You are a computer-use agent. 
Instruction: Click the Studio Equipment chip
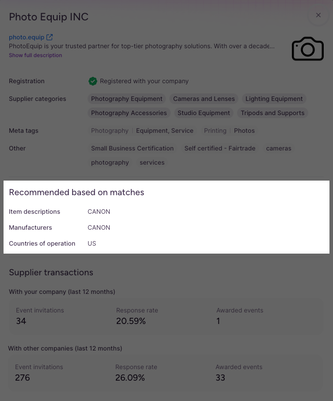pyautogui.click(x=204, y=113)
